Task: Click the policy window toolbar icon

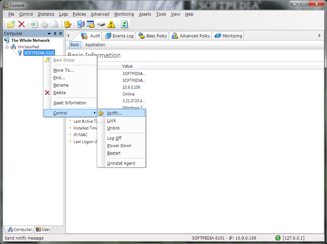Action: (x=91, y=24)
